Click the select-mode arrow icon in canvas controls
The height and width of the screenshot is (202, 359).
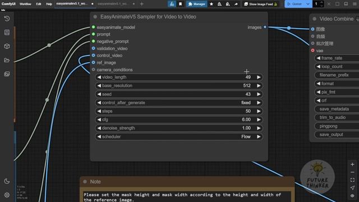coord(352,188)
